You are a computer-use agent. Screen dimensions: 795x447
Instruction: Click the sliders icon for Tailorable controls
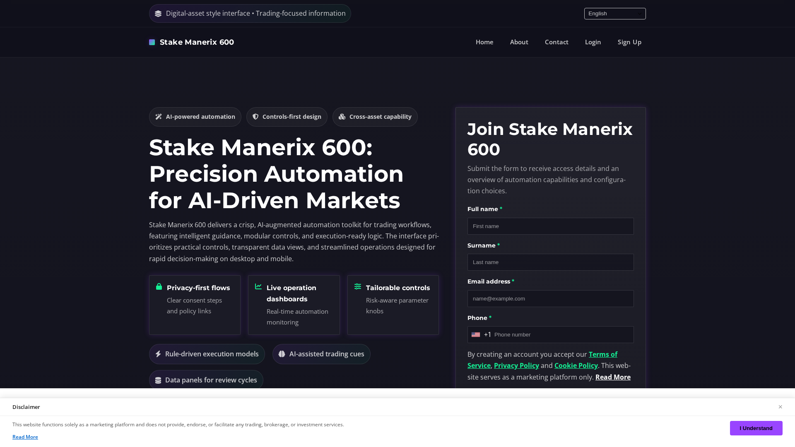358,286
